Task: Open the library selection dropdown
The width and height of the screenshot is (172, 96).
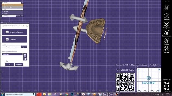Action: tap(11, 47)
